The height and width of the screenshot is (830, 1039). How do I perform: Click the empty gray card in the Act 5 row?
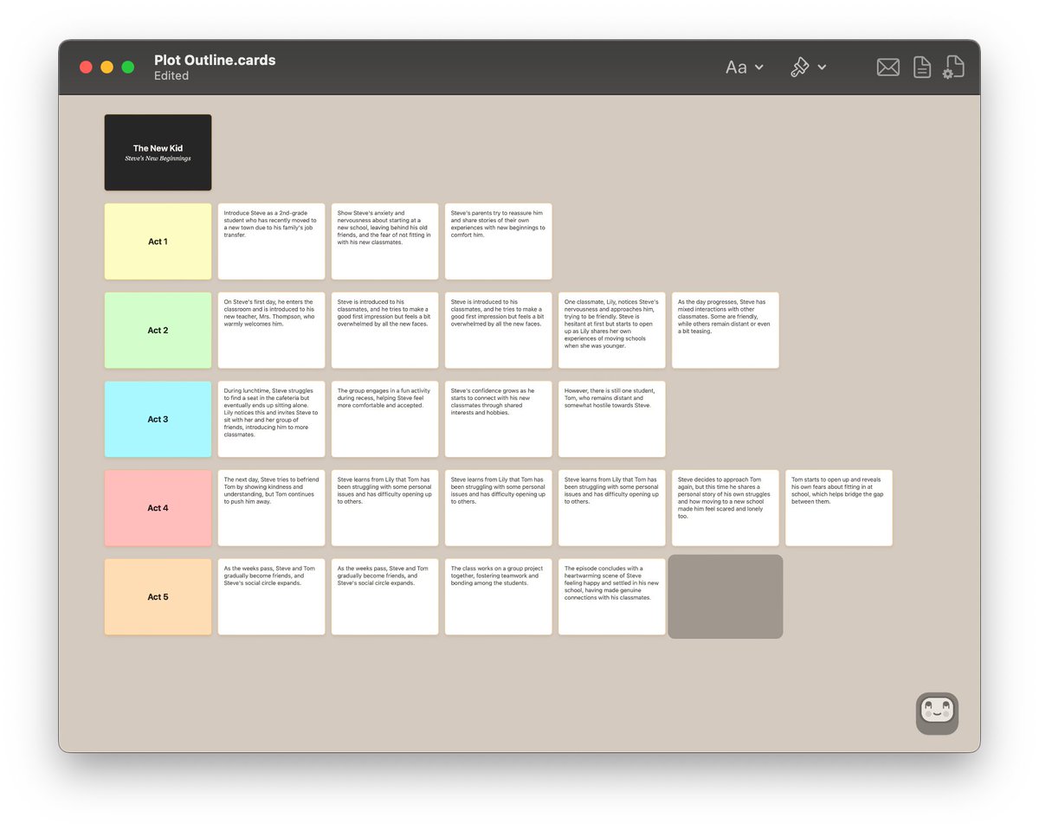pyautogui.click(x=725, y=596)
